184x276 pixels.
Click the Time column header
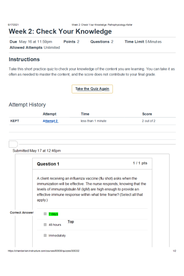(85, 114)
